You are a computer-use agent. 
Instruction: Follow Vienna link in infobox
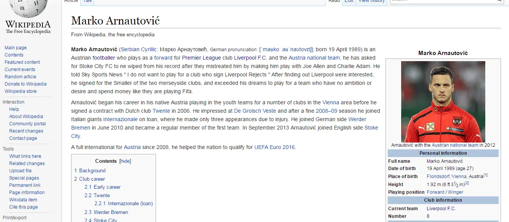pos(459,177)
